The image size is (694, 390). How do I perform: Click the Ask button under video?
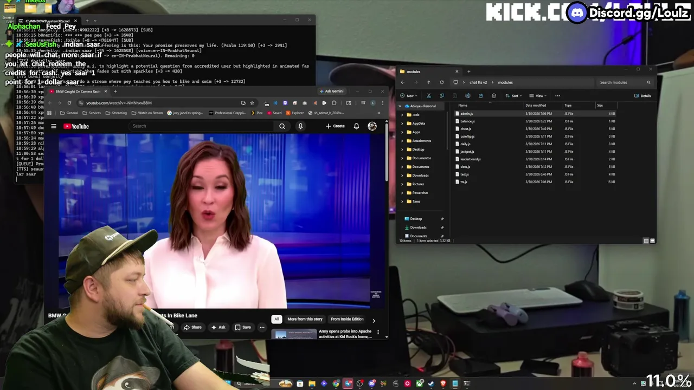pyautogui.click(x=219, y=327)
